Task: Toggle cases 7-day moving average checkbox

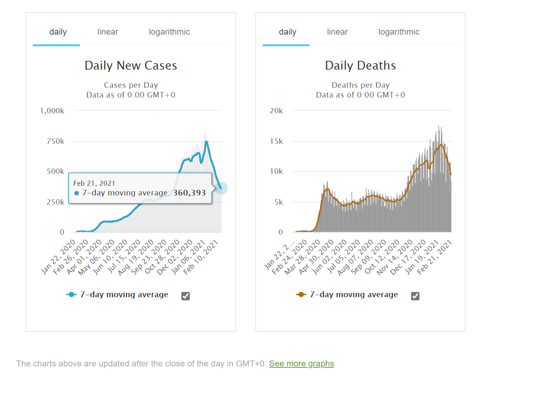Action: pos(186,296)
